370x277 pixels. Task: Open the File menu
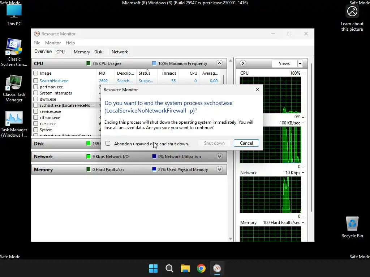click(x=37, y=43)
